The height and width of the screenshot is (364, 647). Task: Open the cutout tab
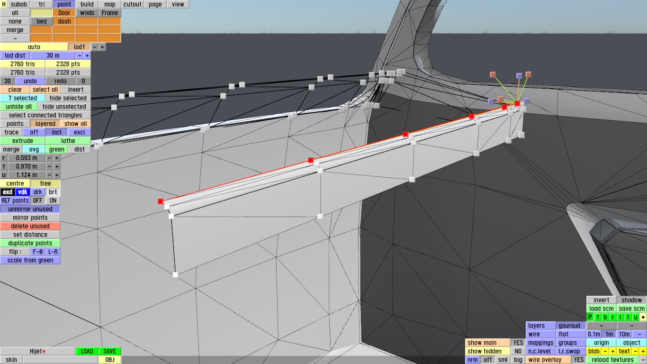click(133, 4)
